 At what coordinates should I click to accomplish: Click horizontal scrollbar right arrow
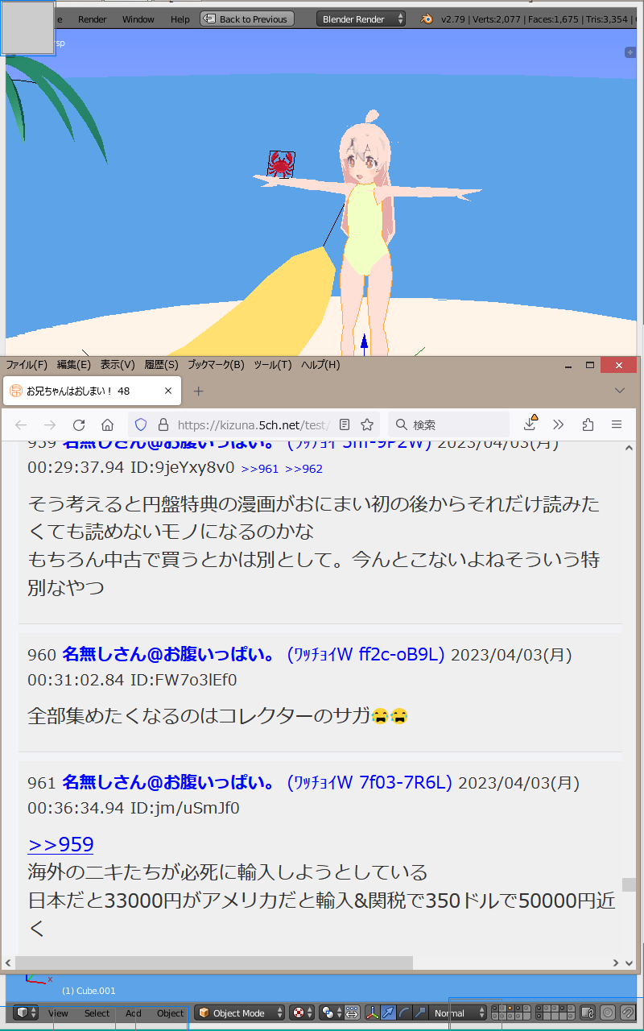615,963
